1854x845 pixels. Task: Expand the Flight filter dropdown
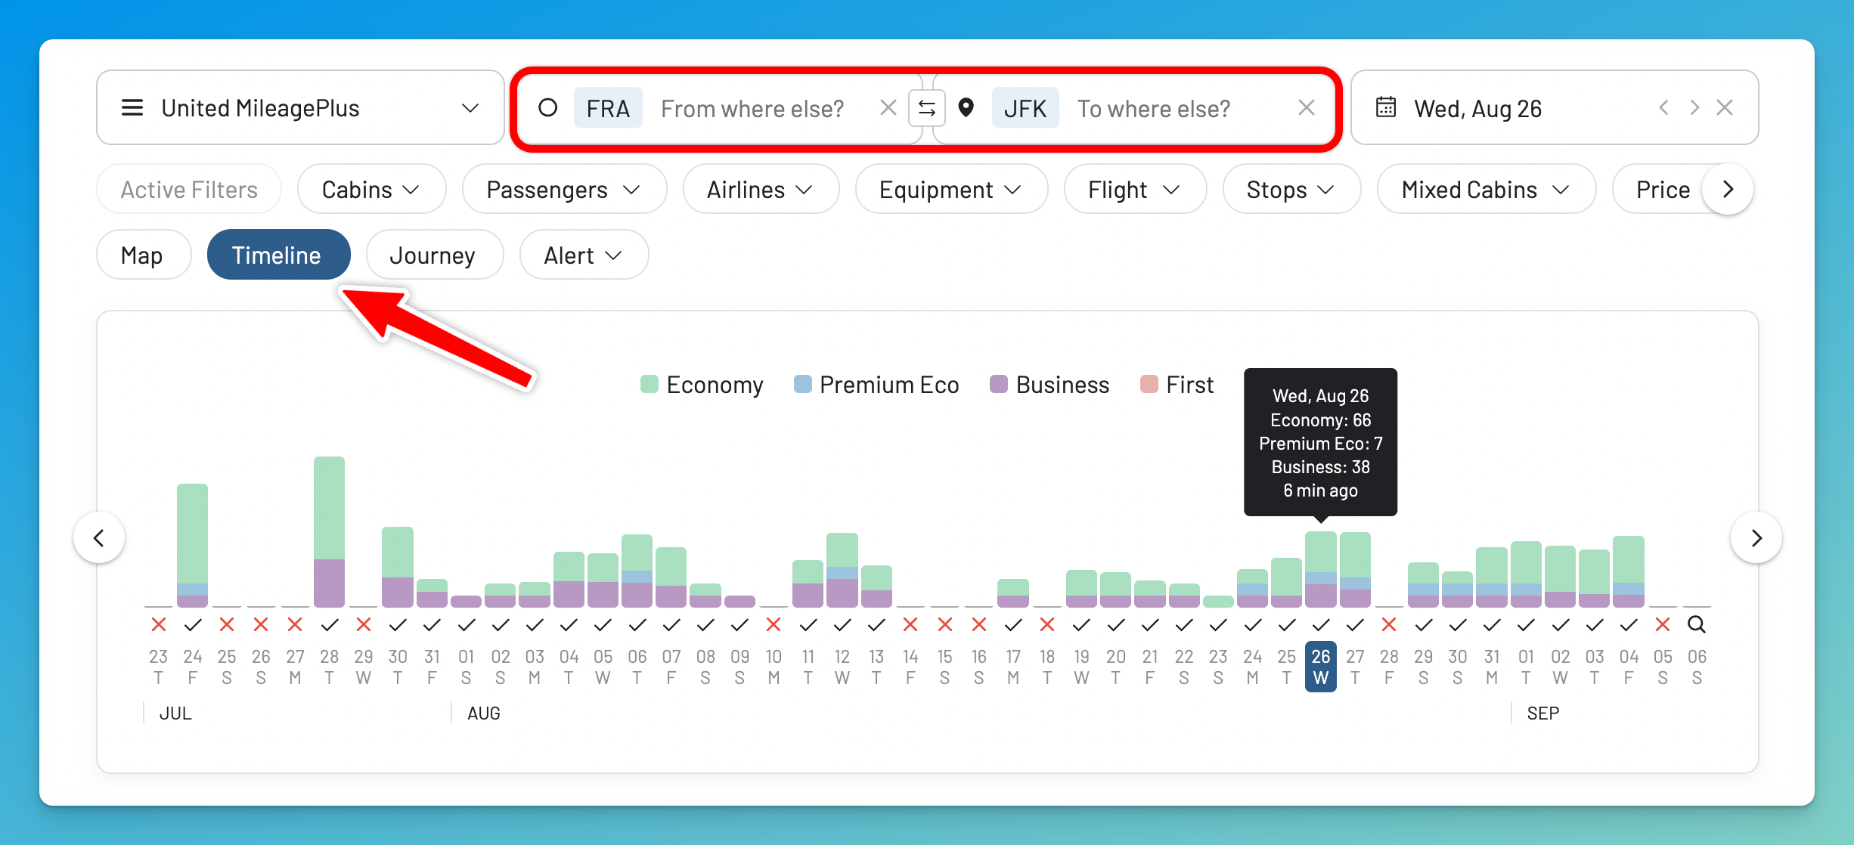(1134, 189)
